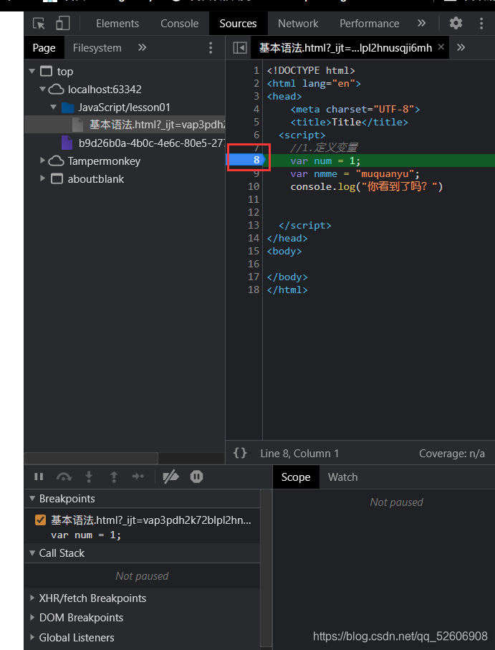This screenshot has width=495, height=650.
Task: Click the about:blank frame icon
Action: [57, 178]
